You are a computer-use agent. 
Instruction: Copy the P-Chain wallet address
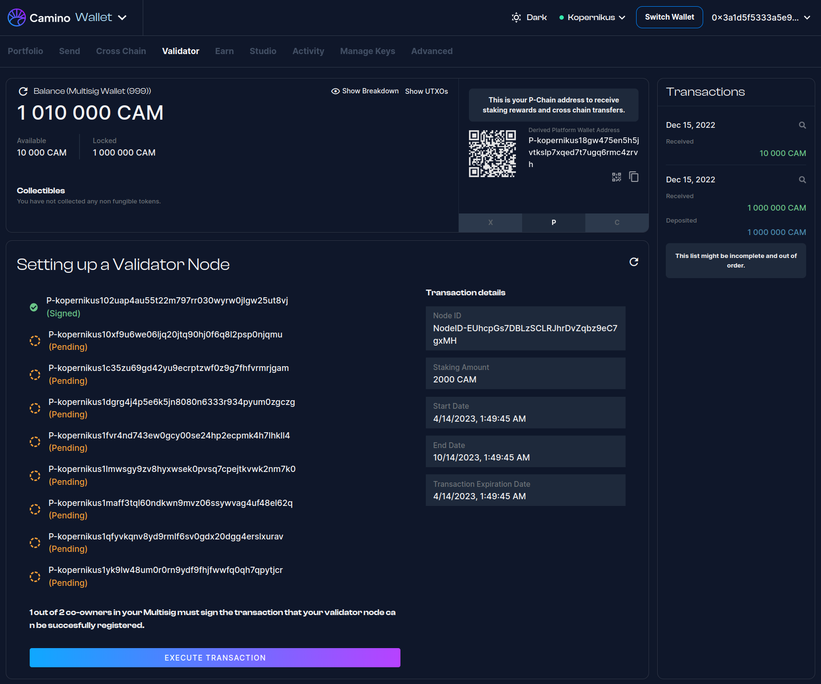(634, 177)
